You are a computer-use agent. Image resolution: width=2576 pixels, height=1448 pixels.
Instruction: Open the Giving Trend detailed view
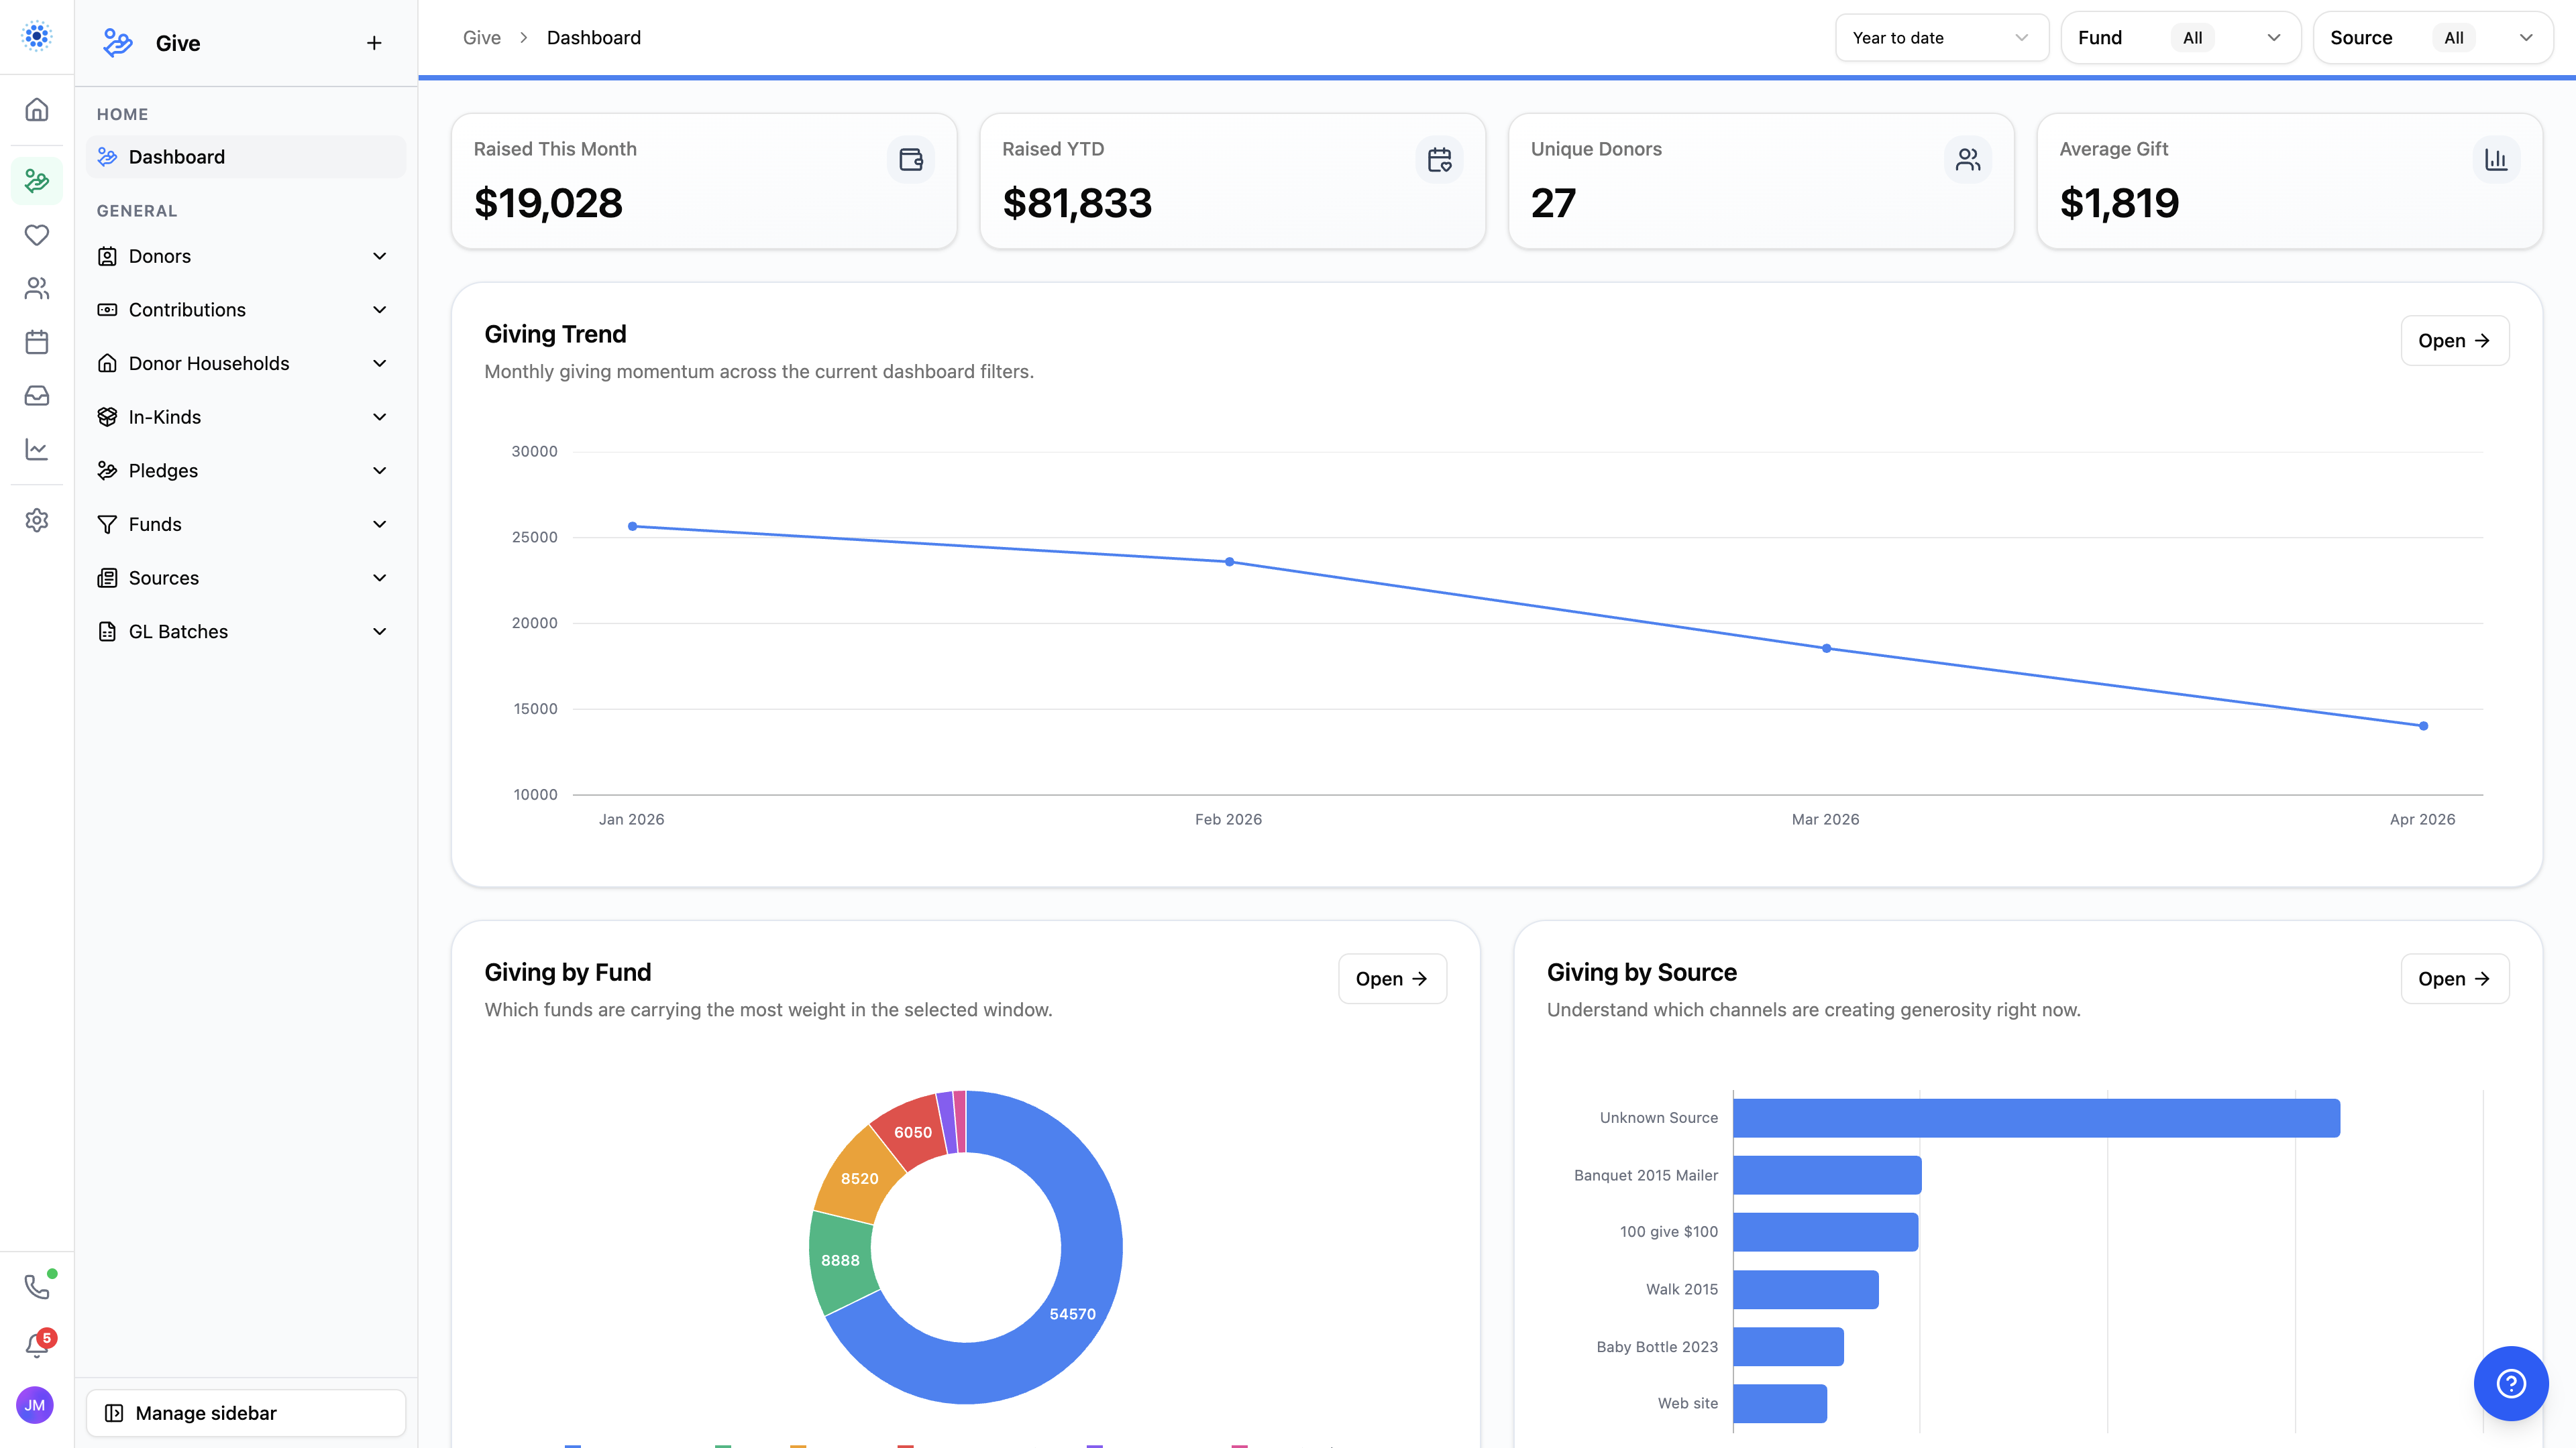tap(2454, 340)
